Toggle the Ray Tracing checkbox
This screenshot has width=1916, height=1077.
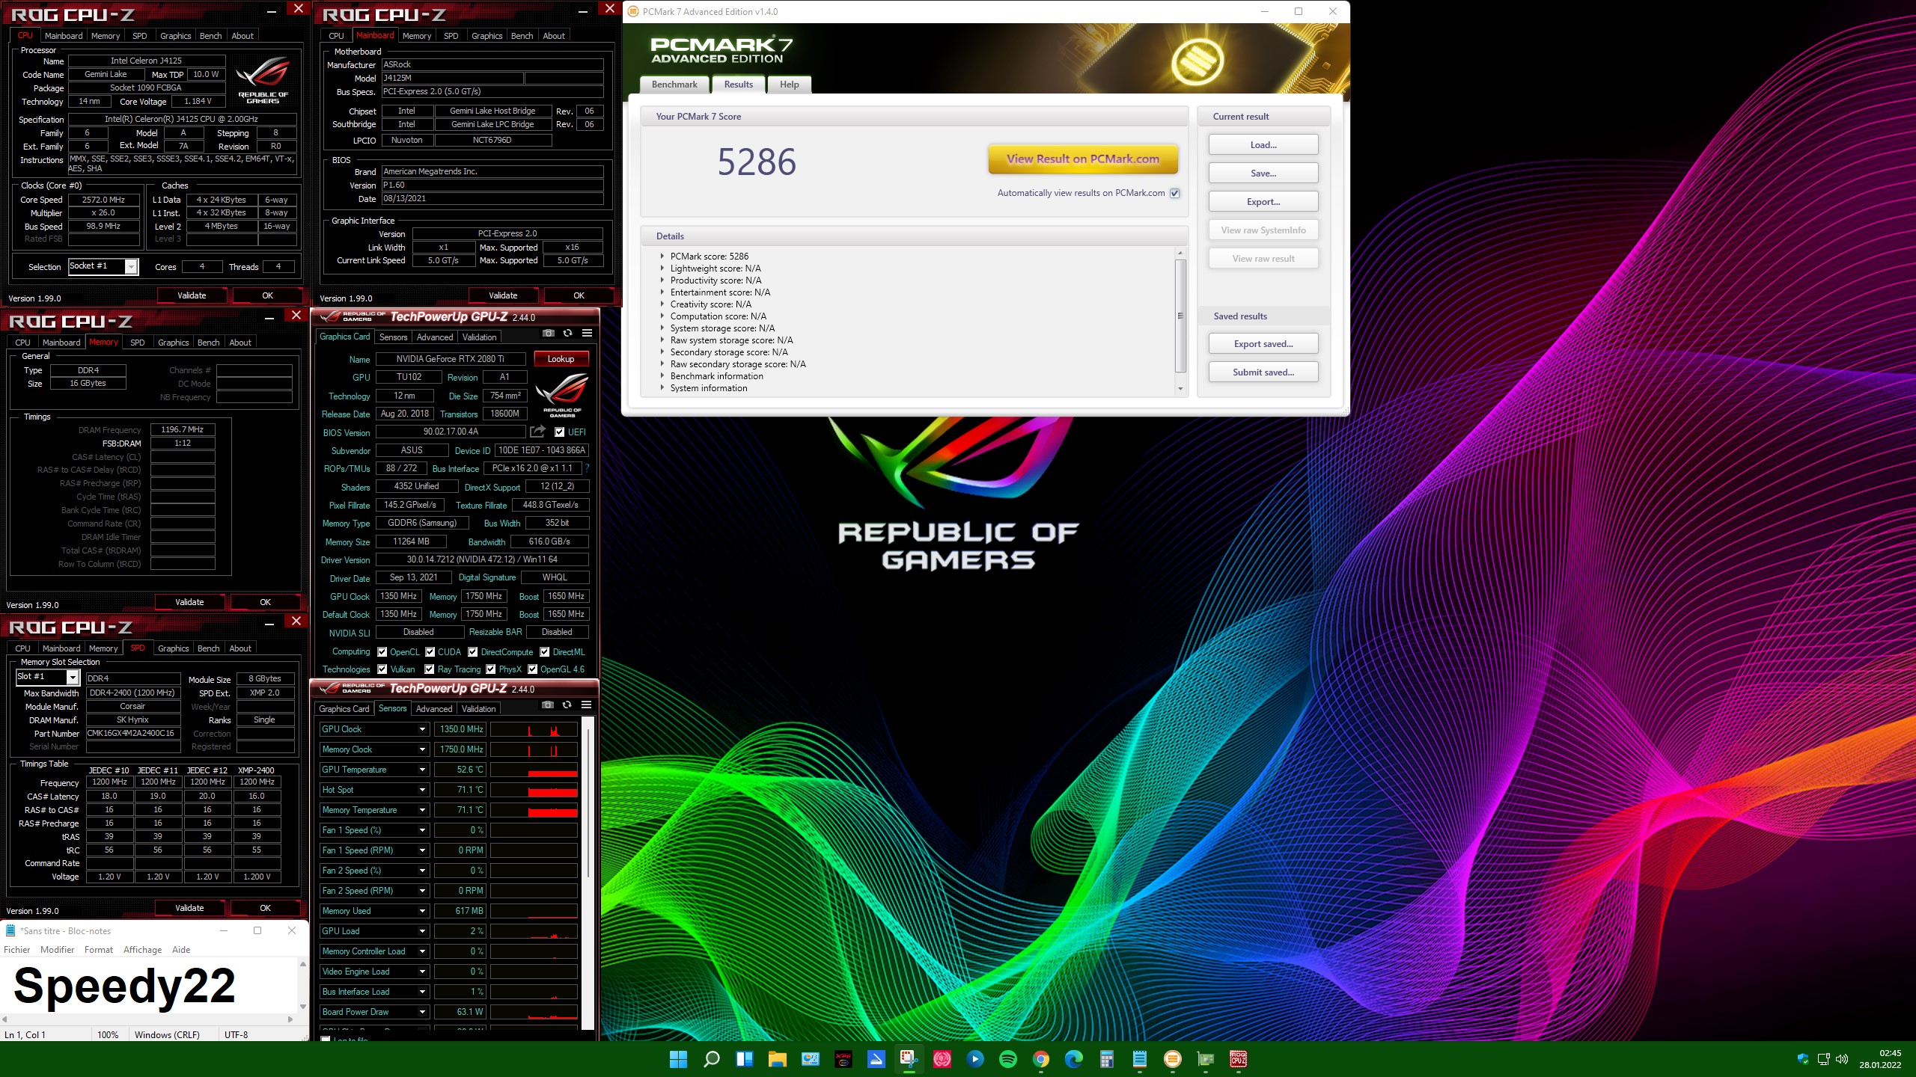pyautogui.click(x=429, y=669)
